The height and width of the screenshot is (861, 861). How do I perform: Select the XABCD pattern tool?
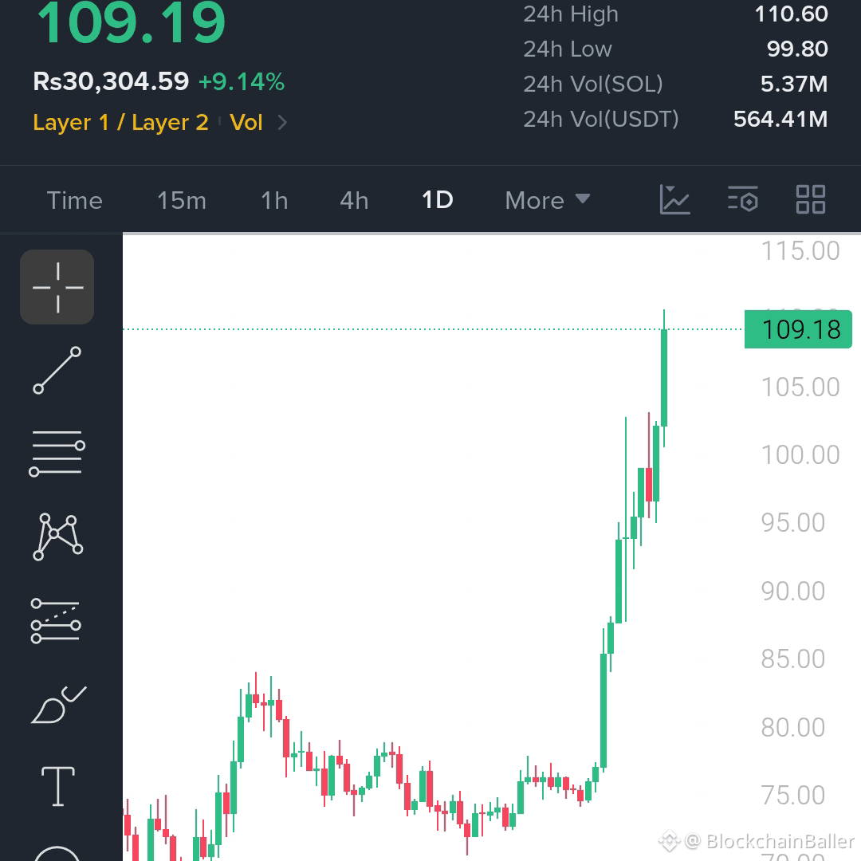coord(57,537)
